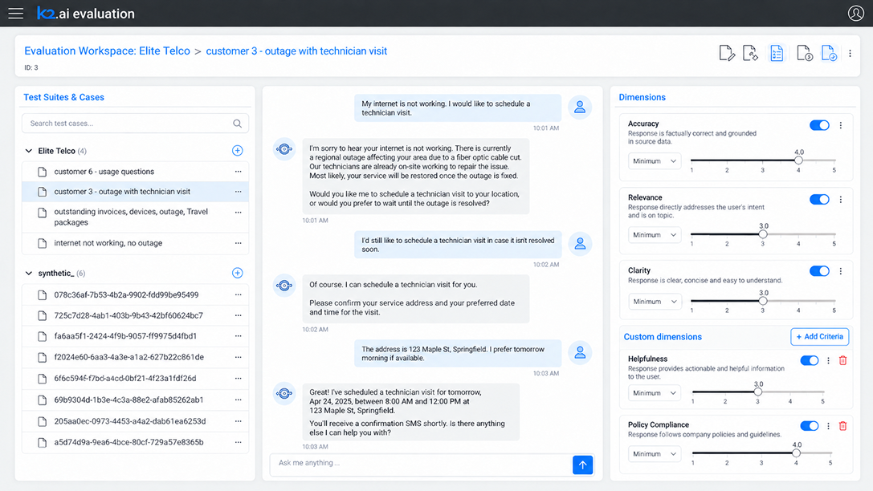
Task: Select internet not working, no outage case
Action: (x=135, y=243)
